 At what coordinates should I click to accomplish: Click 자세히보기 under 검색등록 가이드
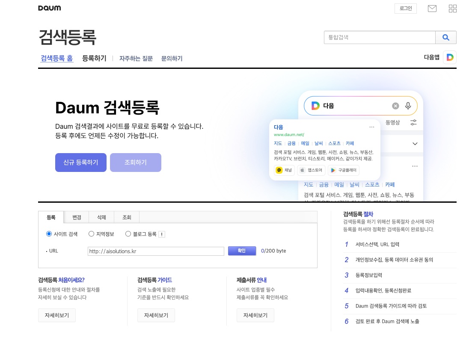(156, 316)
